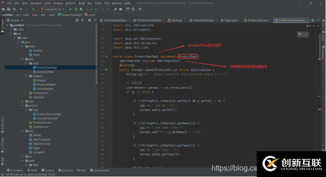Click the Project panel vertical scrollbar
The height and width of the screenshot is (177, 326).
(x=96, y=54)
